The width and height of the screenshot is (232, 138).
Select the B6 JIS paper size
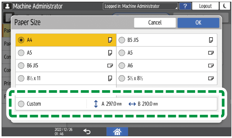(x=21, y=65)
